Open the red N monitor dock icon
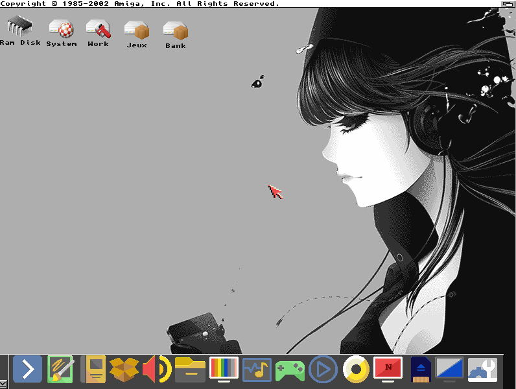This screenshot has width=516, height=389. [x=388, y=369]
